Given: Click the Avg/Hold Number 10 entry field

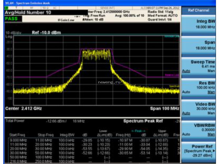Looking at the screenshot, I should coord(46,13).
